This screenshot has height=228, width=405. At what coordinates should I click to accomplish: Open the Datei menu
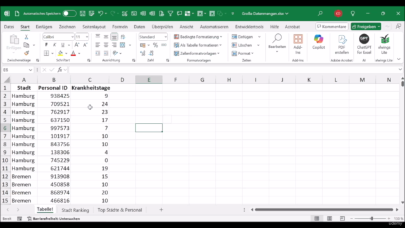pyautogui.click(x=9, y=27)
